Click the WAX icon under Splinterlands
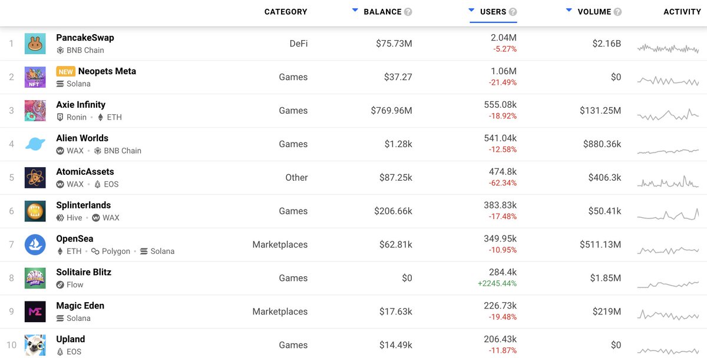707x358 pixels. (x=96, y=218)
